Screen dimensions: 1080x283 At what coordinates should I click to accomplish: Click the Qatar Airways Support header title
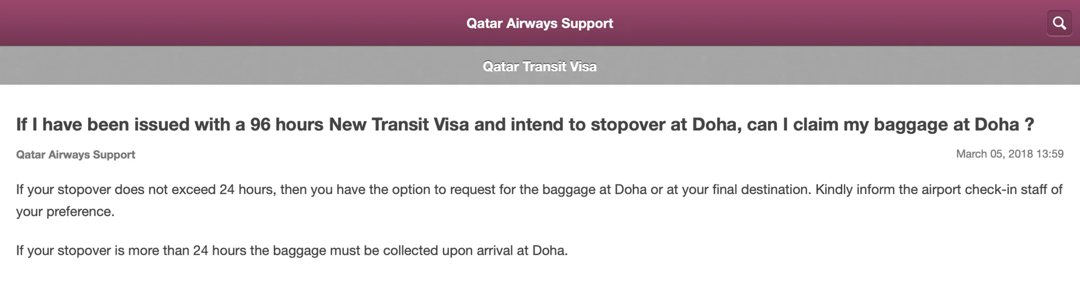coord(539,23)
